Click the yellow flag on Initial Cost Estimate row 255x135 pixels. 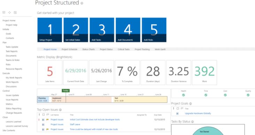(x=47, y=120)
